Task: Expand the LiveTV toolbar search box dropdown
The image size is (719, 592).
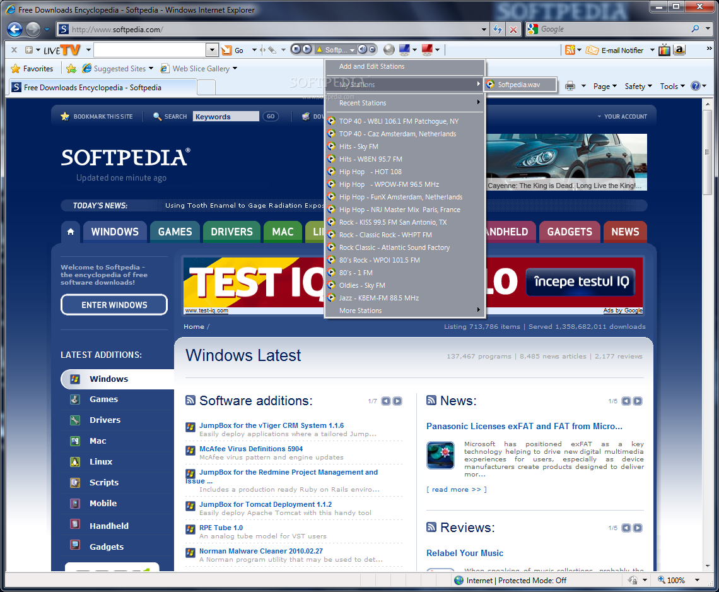Action: click(x=211, y=50)
